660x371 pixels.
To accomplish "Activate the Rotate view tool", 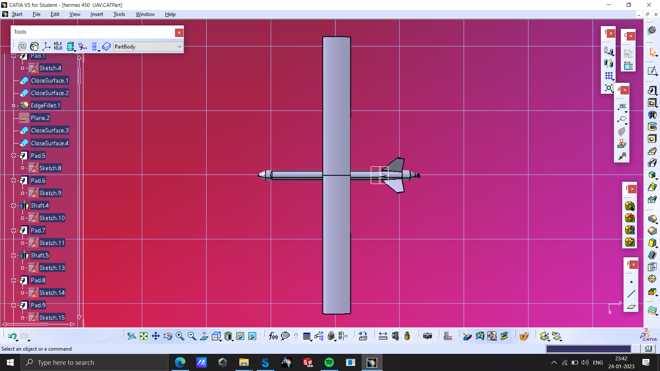I will tap(168, 336).
